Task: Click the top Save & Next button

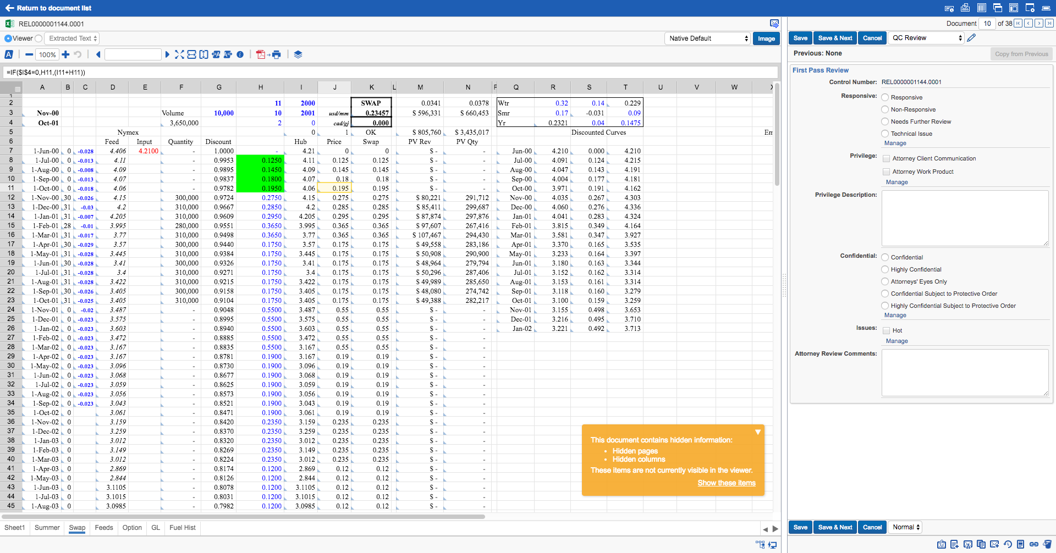Action: pos(835,38)
